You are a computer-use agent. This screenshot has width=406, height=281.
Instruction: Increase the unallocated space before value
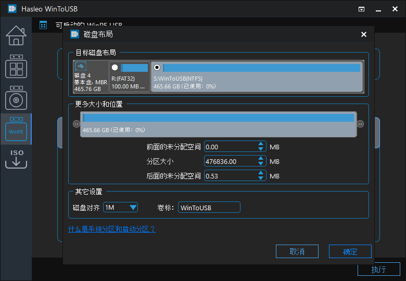(x=261, y=144)
